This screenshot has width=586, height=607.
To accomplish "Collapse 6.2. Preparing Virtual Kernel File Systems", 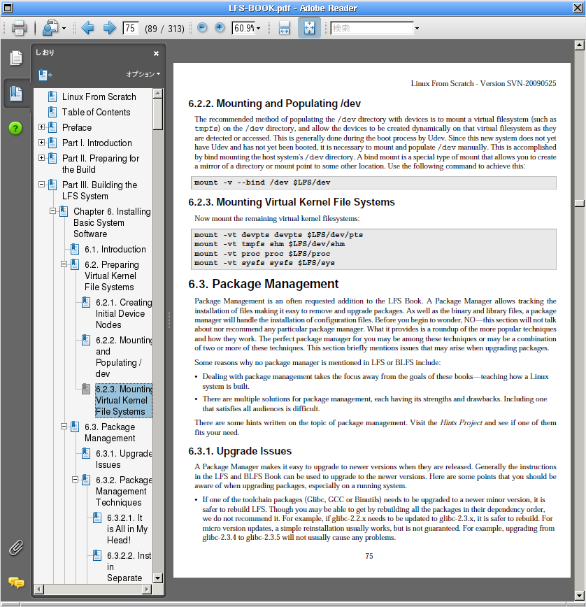I will pos(64,264).
